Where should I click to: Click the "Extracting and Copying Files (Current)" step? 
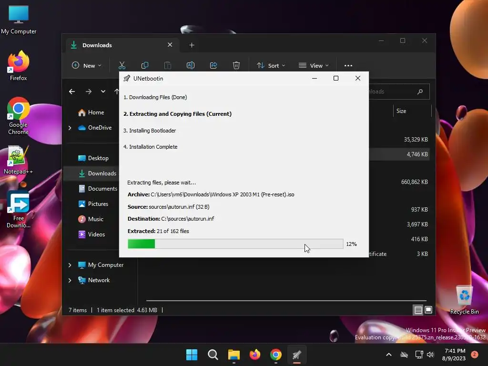pos(177,114)
